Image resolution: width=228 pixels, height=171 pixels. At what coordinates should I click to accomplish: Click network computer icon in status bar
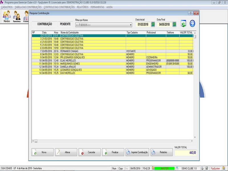(207, 168)
